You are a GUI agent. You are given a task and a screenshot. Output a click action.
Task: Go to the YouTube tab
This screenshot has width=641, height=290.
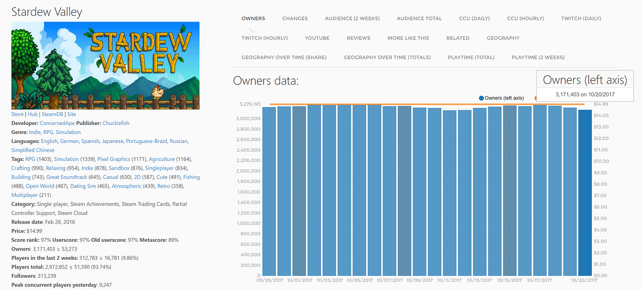coord(317,38)
